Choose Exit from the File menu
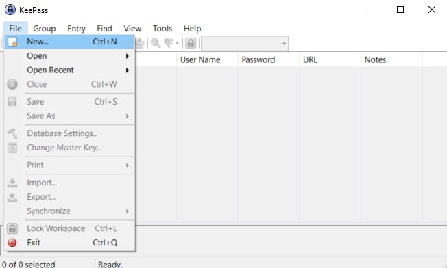447x268 pixels. 69,243
